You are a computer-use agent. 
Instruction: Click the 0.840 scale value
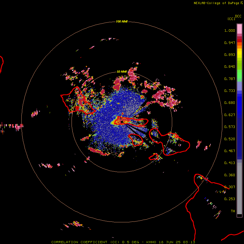point(230,67)
